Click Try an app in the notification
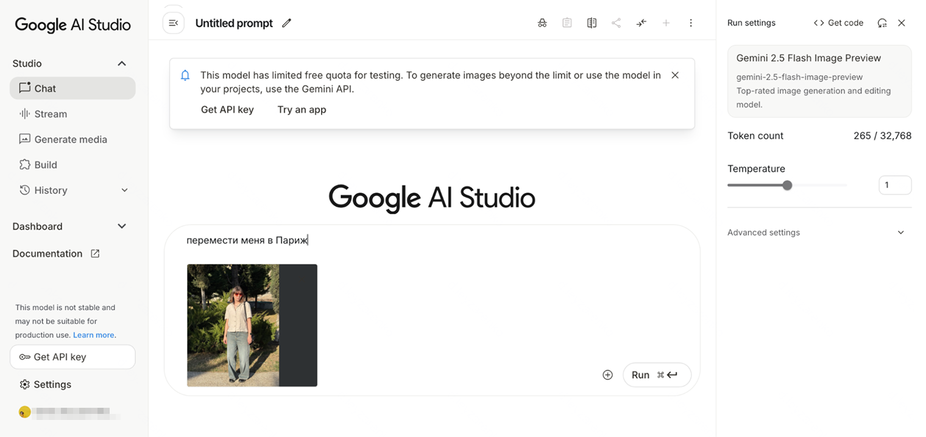This screenshot has width=926, height=437. point(302,110)
